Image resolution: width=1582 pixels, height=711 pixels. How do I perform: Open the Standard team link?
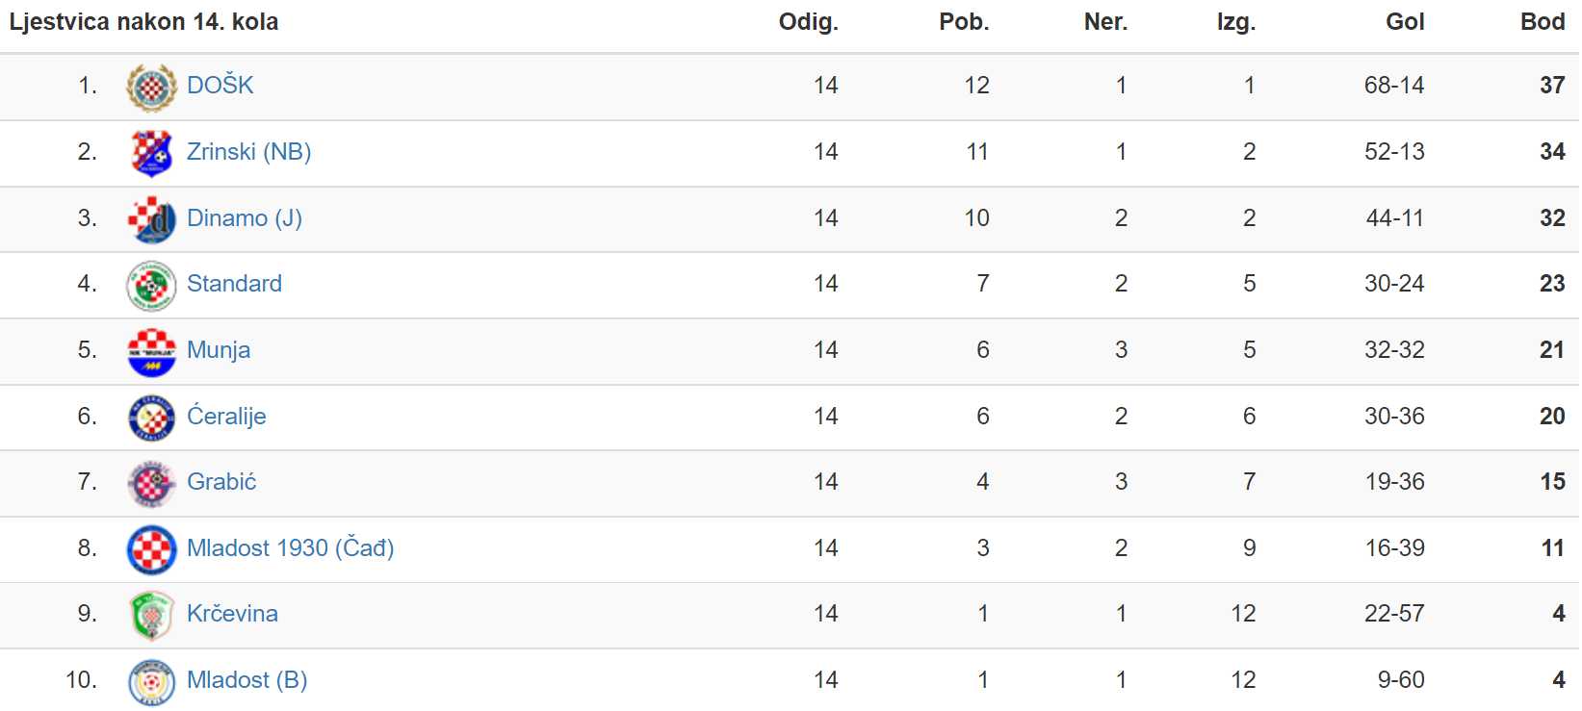(x=234, y=284)
